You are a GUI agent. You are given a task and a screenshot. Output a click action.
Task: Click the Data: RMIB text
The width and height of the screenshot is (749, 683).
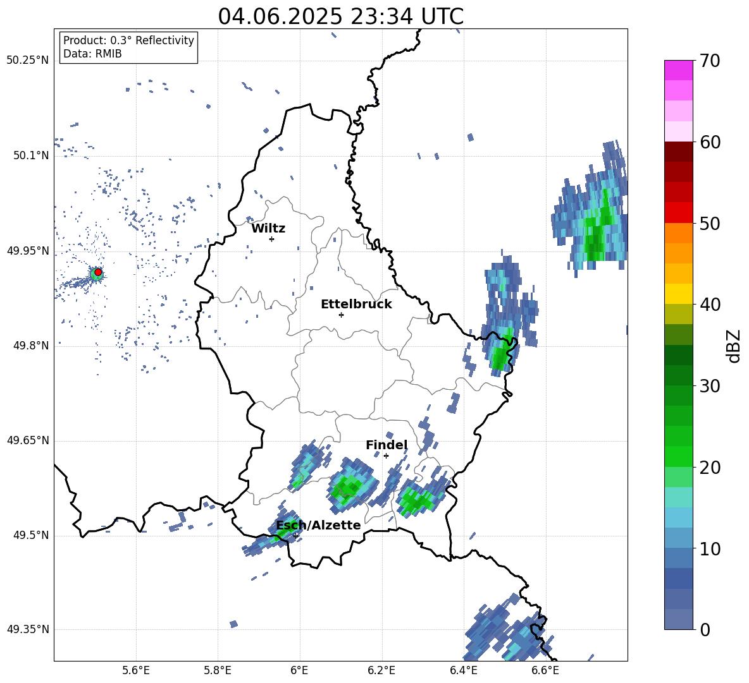92,54
